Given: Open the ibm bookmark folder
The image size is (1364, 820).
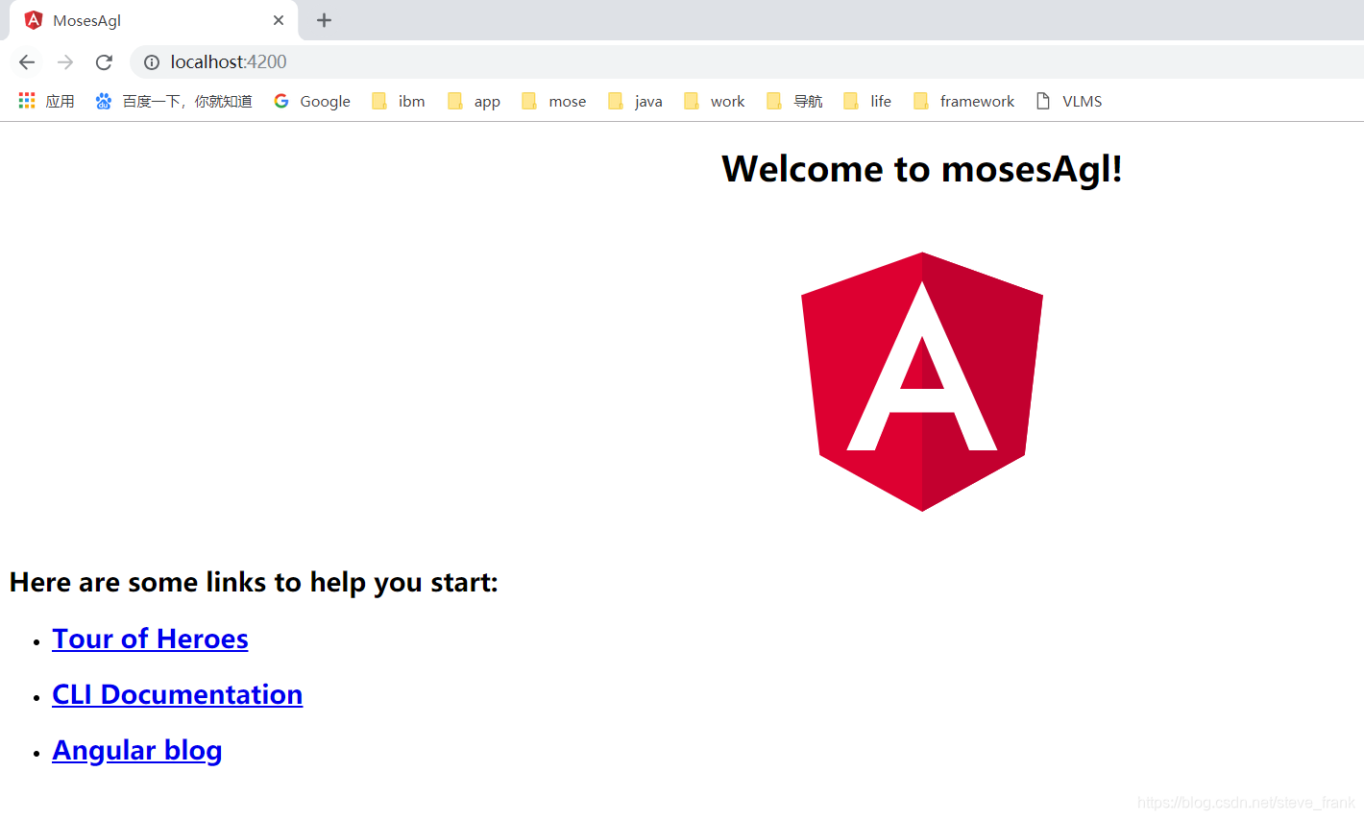Looking at the screenshot, I should pos(398,101).
